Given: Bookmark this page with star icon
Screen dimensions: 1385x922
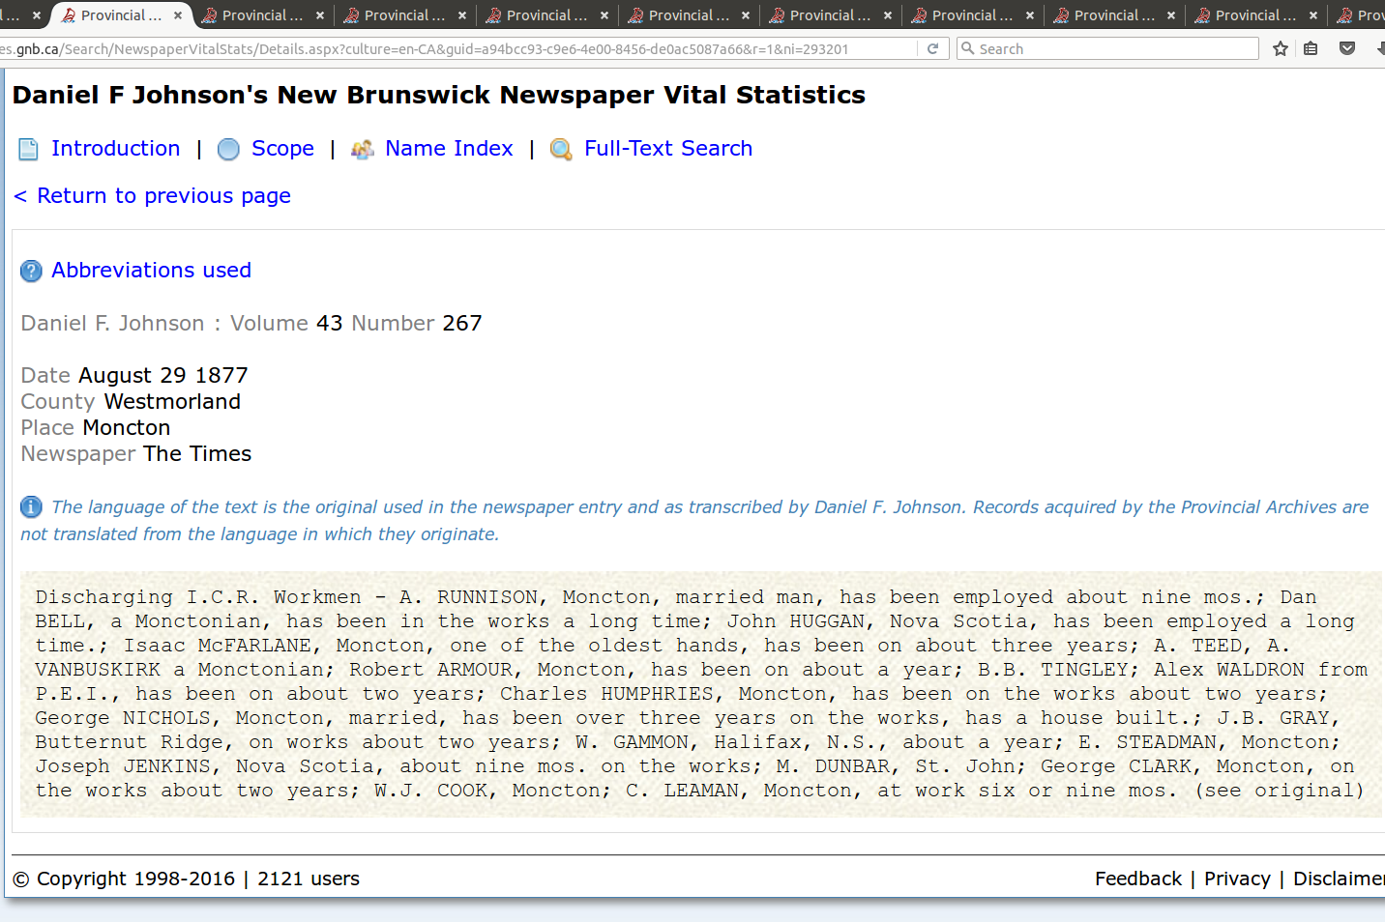Looking at the screenshot, I should click(x=1281, y=48).
